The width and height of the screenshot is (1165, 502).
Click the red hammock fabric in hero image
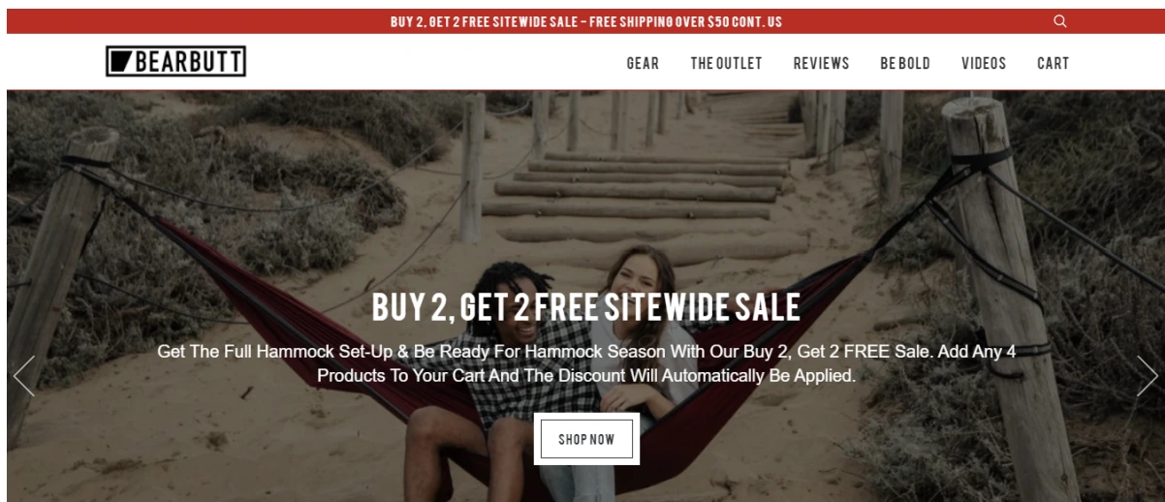291,320
